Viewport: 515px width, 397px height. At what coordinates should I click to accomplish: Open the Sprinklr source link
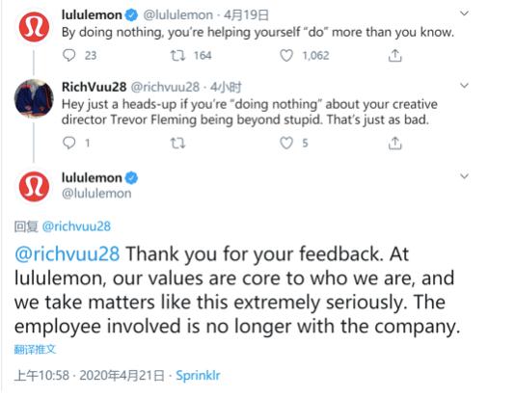[198, 376]
